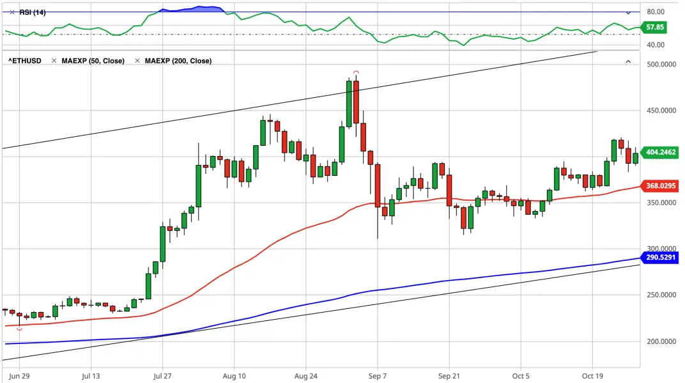
Task: Click the Aug 24 date label
Action: click(306, 376)
